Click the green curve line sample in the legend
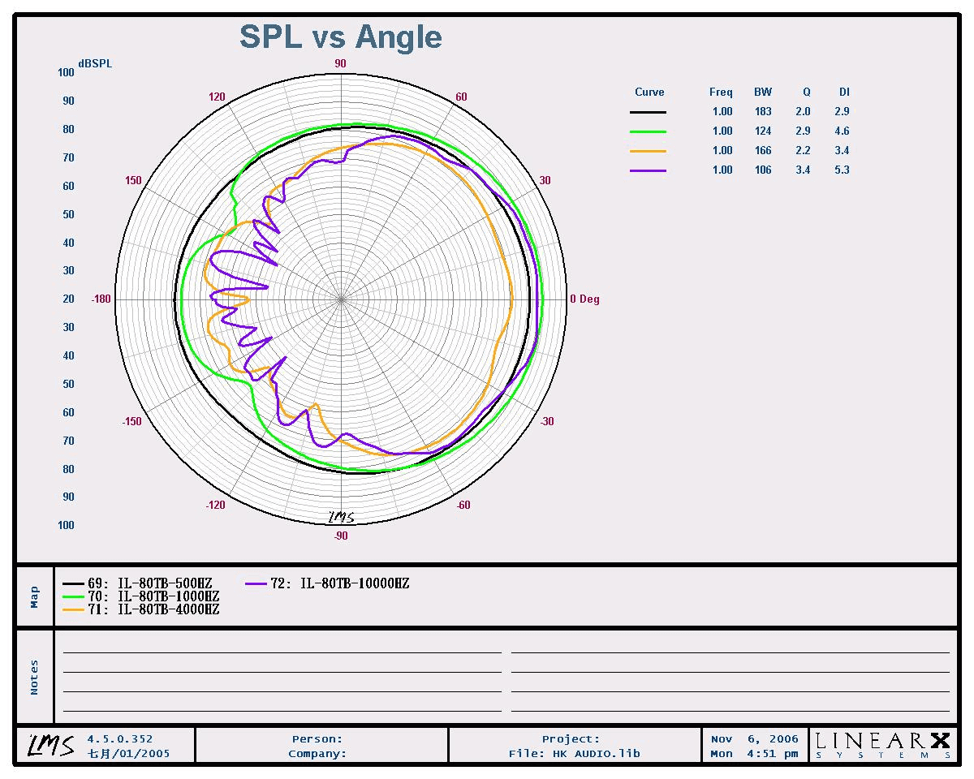974x779 pixels. click(x=648, y=131)
